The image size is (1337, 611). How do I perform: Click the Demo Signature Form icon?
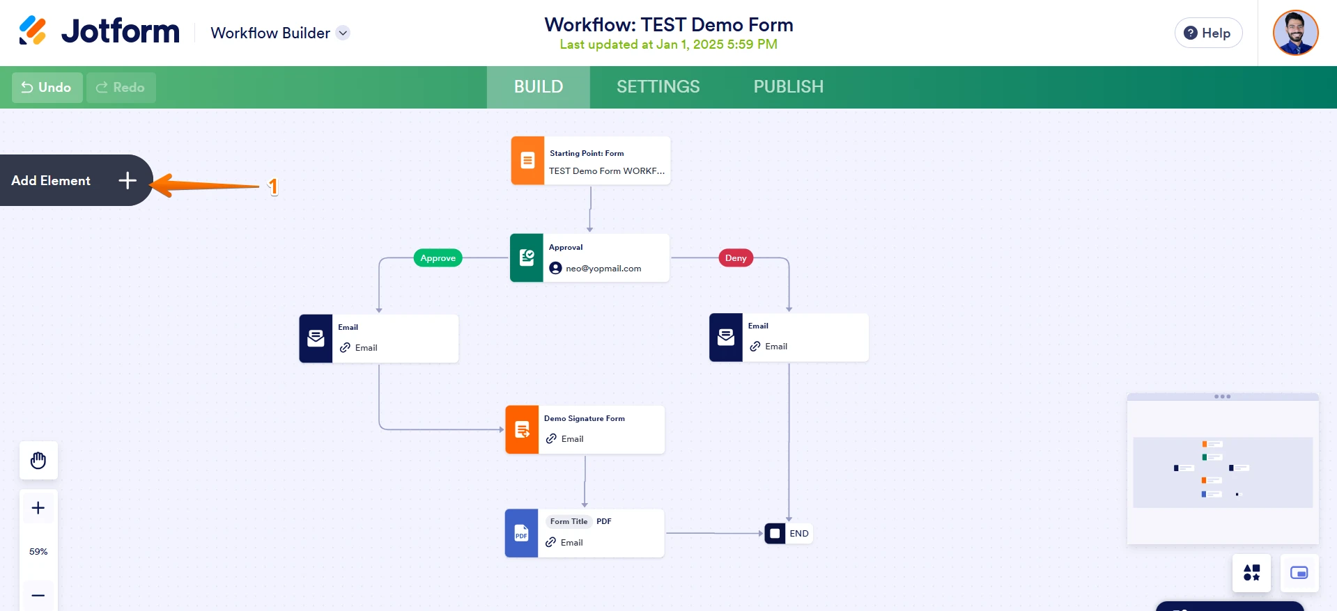tap(522, 430)
